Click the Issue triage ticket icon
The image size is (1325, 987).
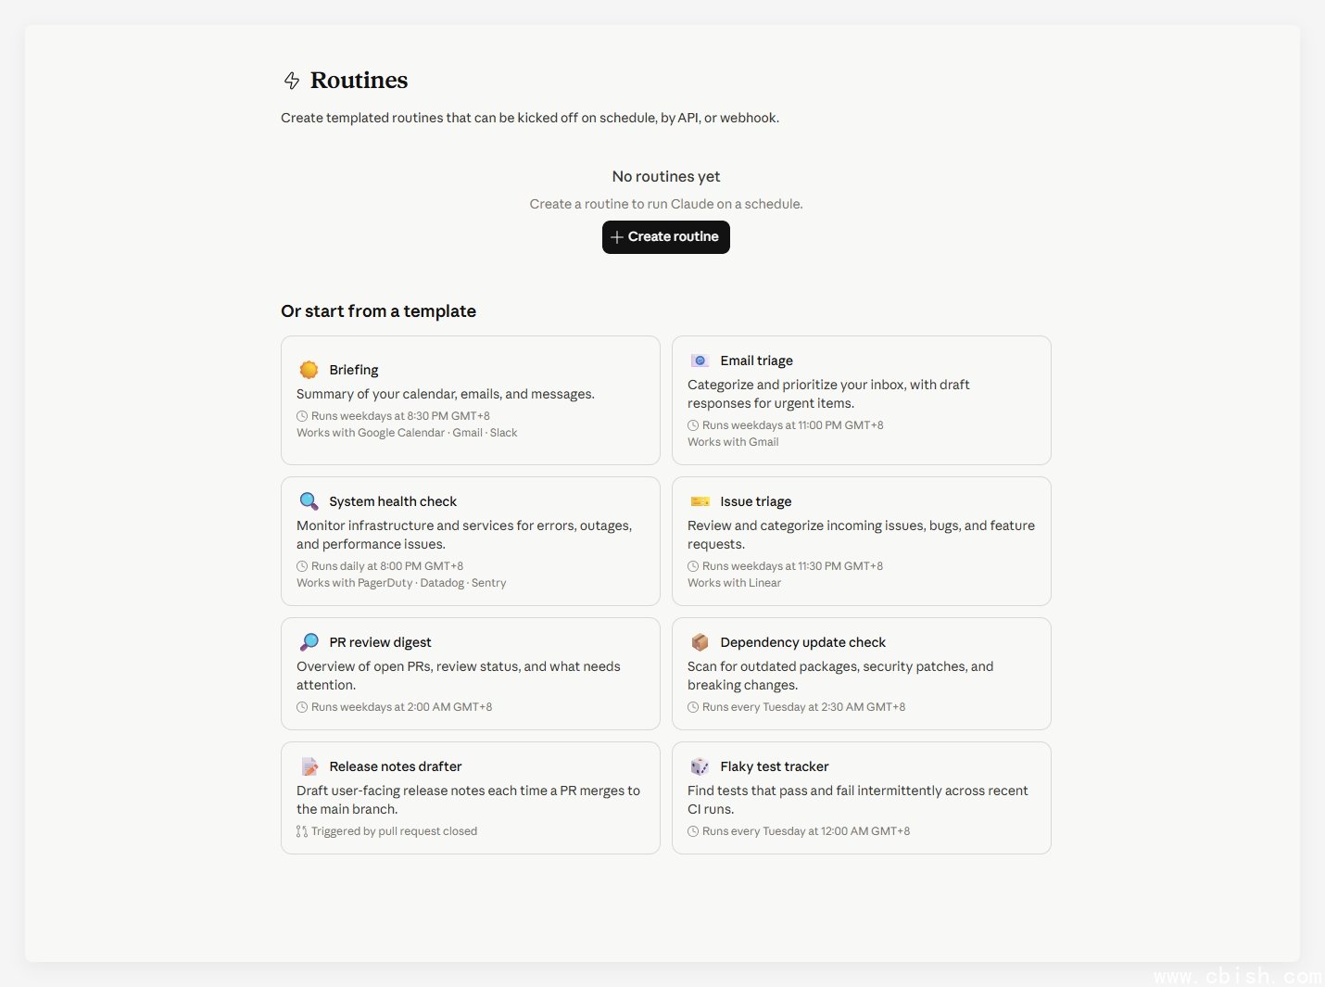[700, 501]
